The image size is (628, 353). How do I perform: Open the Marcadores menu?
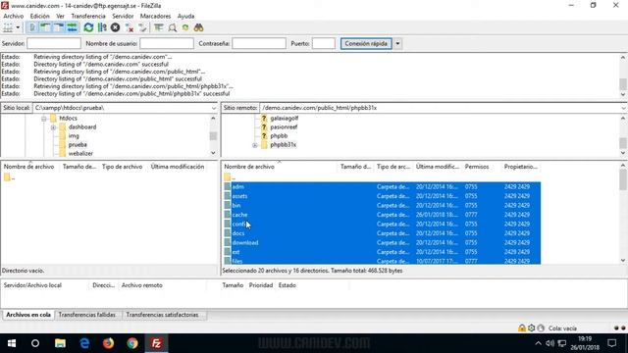(155, 16)
